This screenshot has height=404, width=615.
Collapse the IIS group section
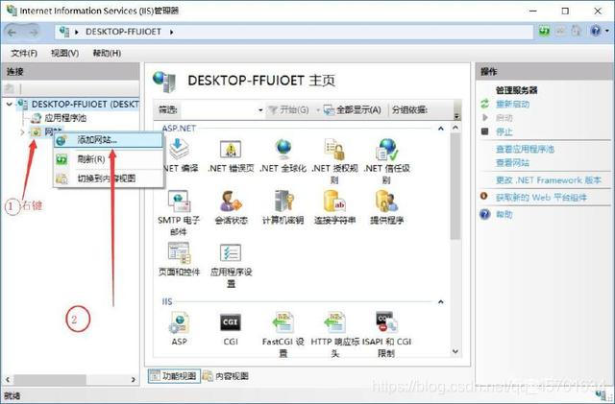[x=441, y=301]
